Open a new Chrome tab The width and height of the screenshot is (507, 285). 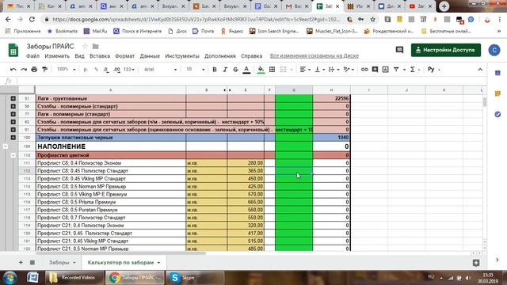tap(444, 6)
